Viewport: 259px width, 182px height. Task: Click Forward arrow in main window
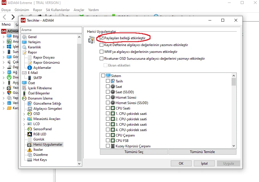13,17
